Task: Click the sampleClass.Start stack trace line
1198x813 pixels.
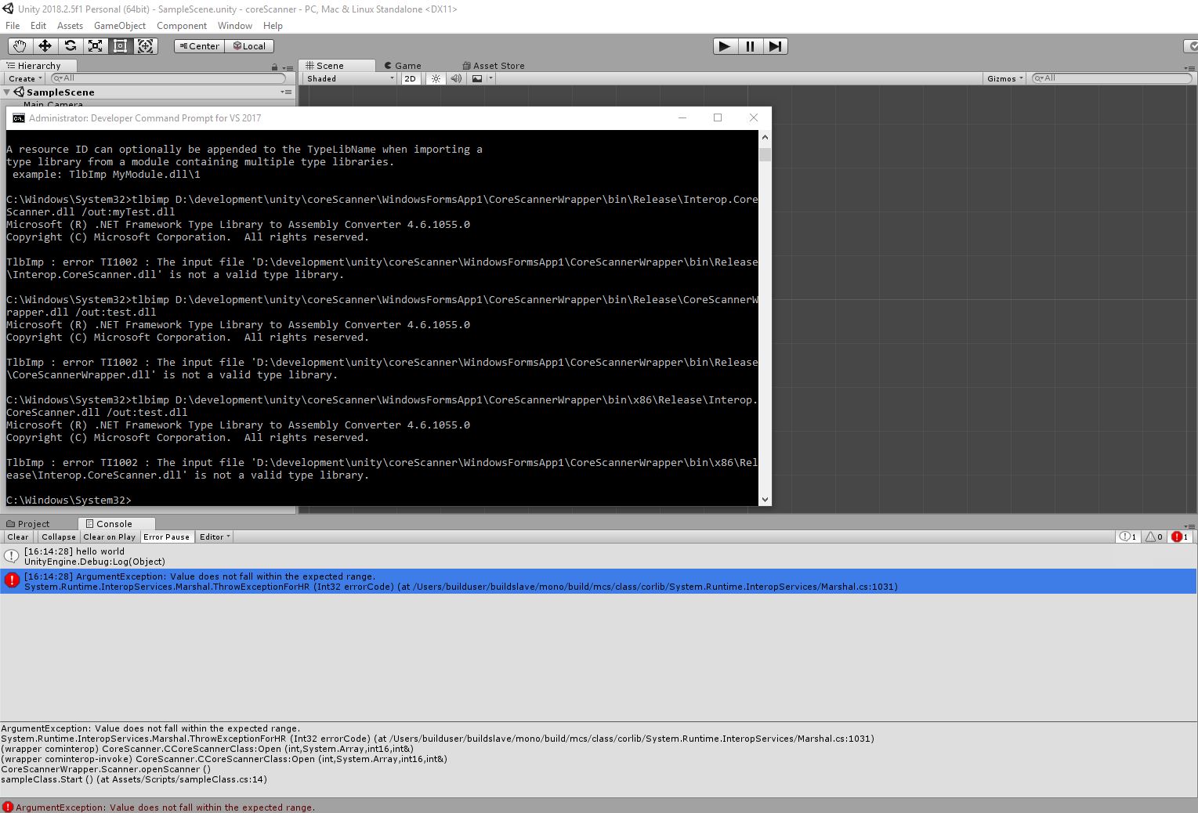Action: coord(134,779)
